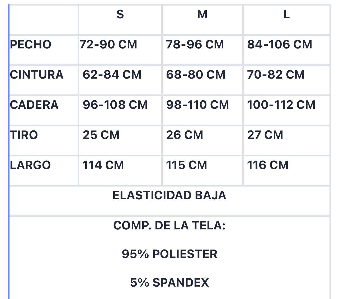The image size is (339, 299).
Task: Click the LARGO row label
Action: tap(30, 165)
